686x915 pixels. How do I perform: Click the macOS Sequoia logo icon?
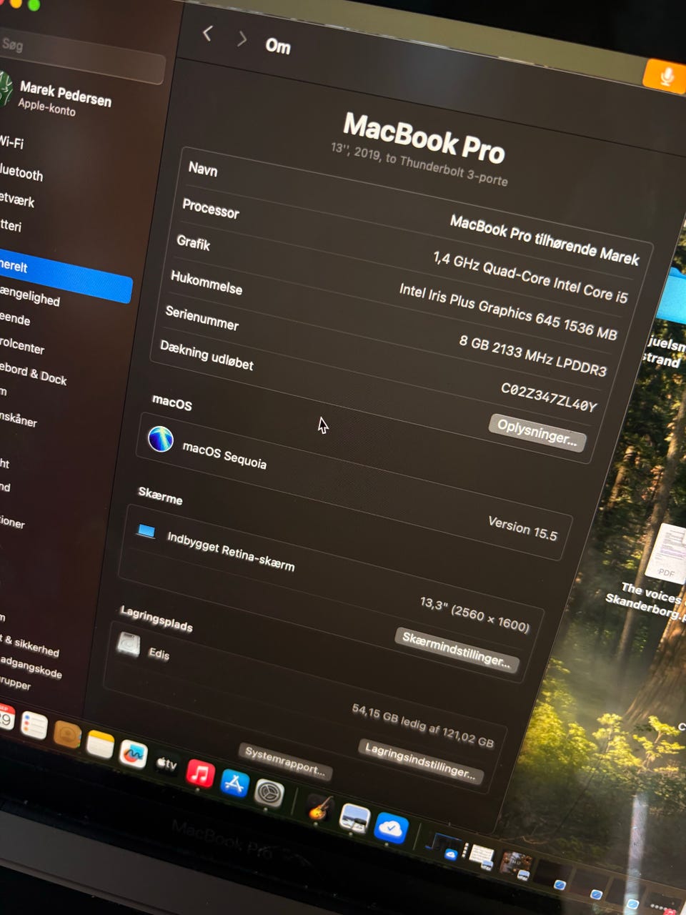pyautogui.click(x=161, y=438)
